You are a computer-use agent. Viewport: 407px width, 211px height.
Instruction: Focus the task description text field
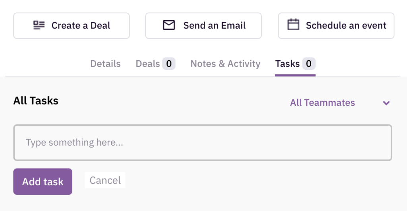pyautogui.click(x=203, y=143)
